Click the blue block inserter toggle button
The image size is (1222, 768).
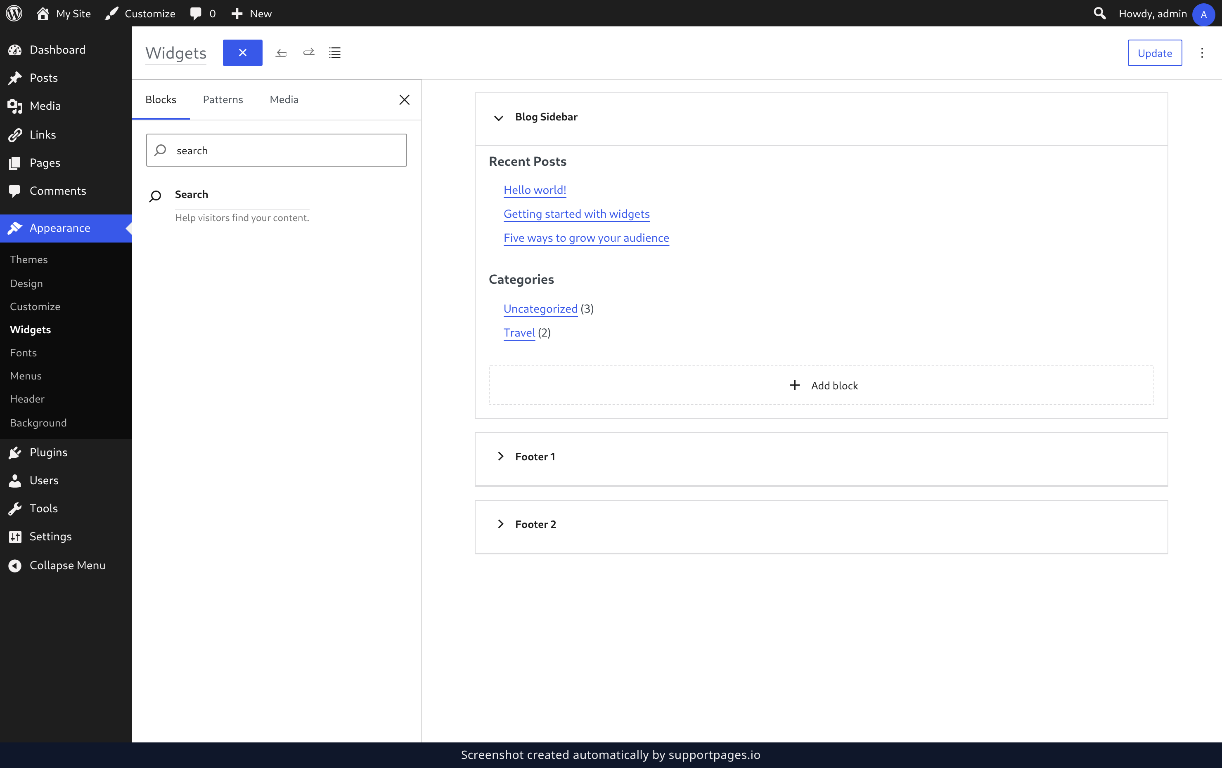pyautogui.click(x=243, y=53)
